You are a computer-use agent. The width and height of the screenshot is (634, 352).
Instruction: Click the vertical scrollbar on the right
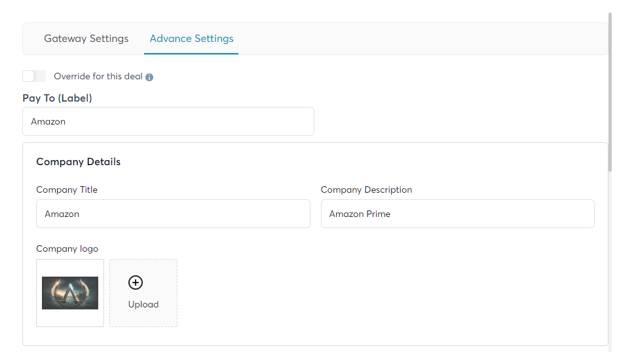pos(610,92)
